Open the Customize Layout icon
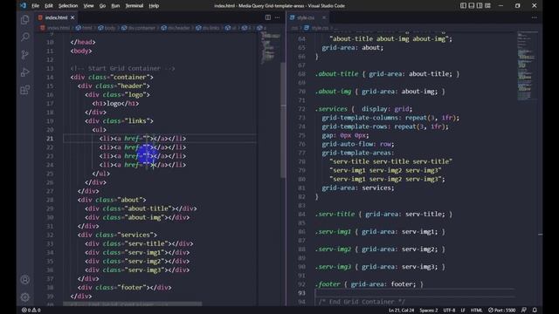Screen dimensions: 559x314 pos(487,5)
